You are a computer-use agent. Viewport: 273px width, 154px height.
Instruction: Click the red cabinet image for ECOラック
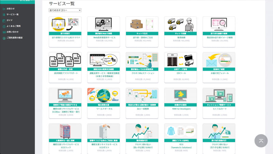tap(65, 131)
